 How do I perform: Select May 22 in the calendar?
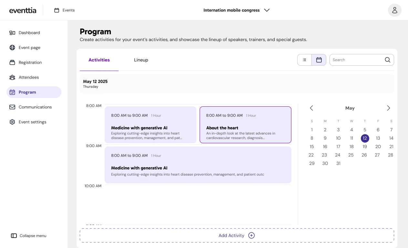(311, 155)
